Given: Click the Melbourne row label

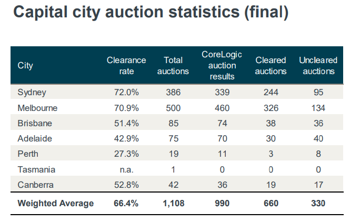Looking at the screenshot, I should click(x=37, y=108).
